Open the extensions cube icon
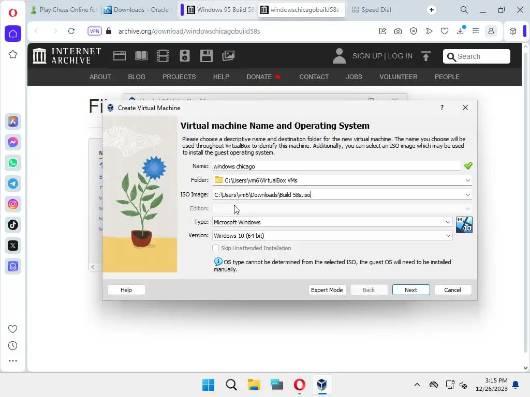 coord(513,31)
